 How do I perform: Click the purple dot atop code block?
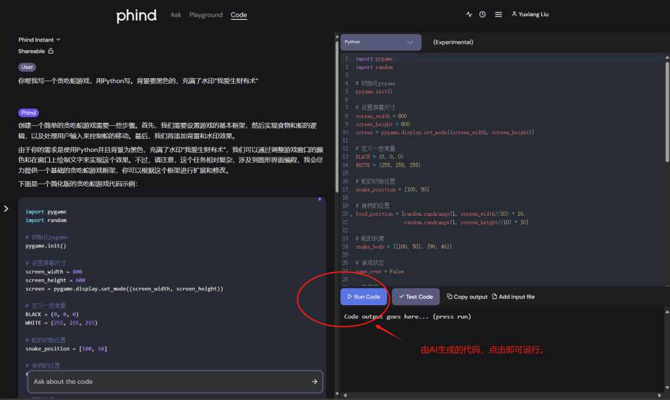pyautogui.click(x=319, y=199)
